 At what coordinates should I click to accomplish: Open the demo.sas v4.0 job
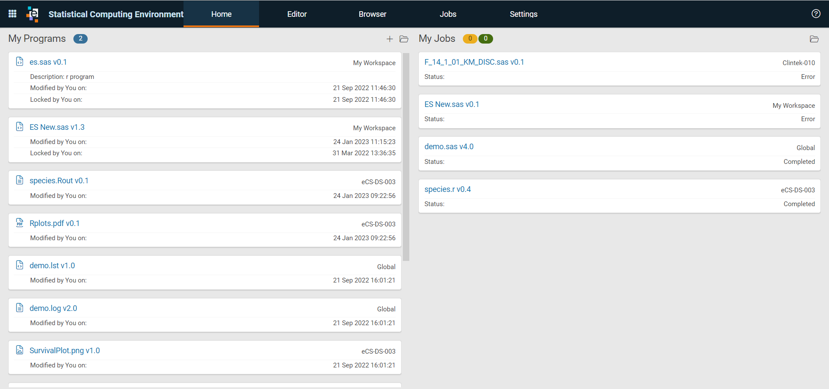(449, 147)
